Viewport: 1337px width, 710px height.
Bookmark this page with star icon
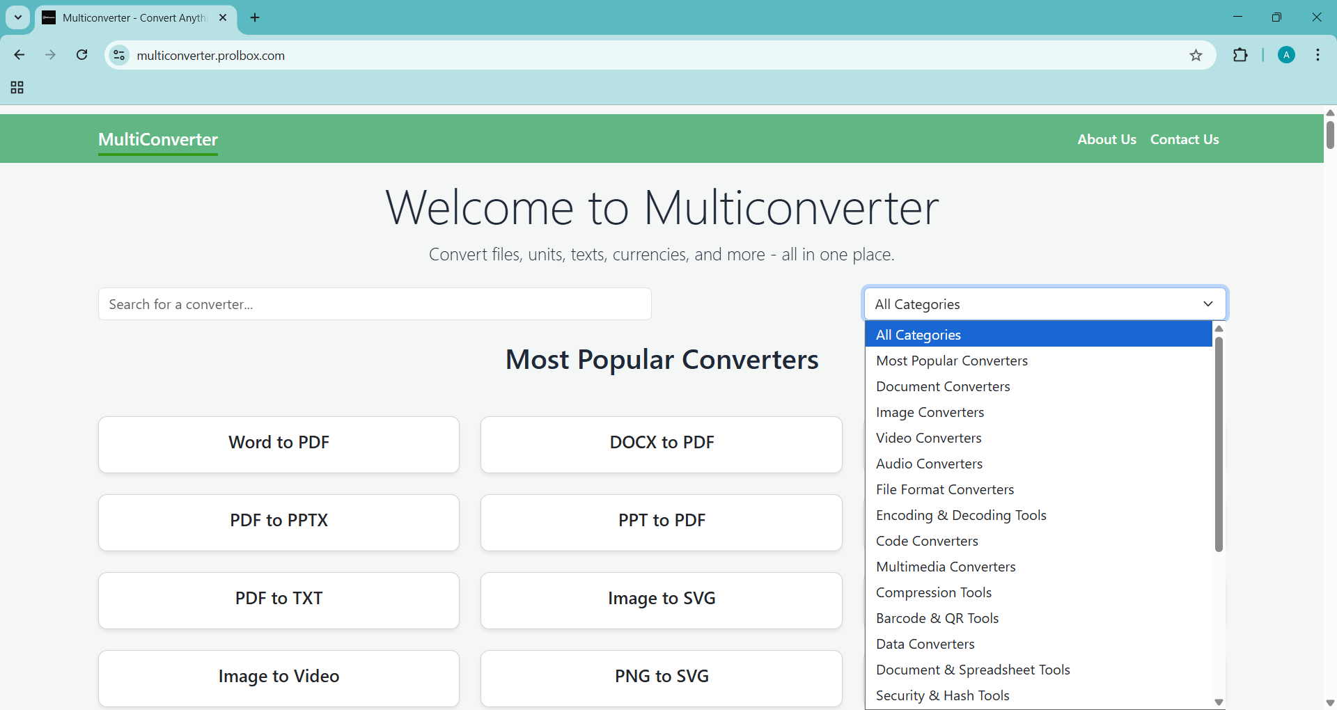click(x=1196, y=56)
